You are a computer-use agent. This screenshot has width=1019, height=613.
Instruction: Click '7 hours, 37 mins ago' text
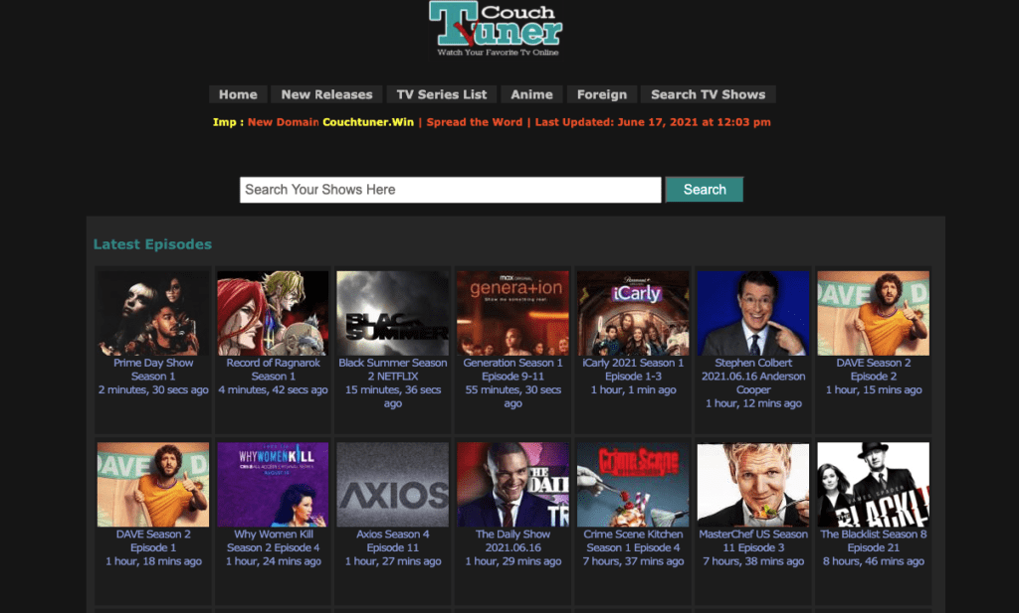pos(633,561)
